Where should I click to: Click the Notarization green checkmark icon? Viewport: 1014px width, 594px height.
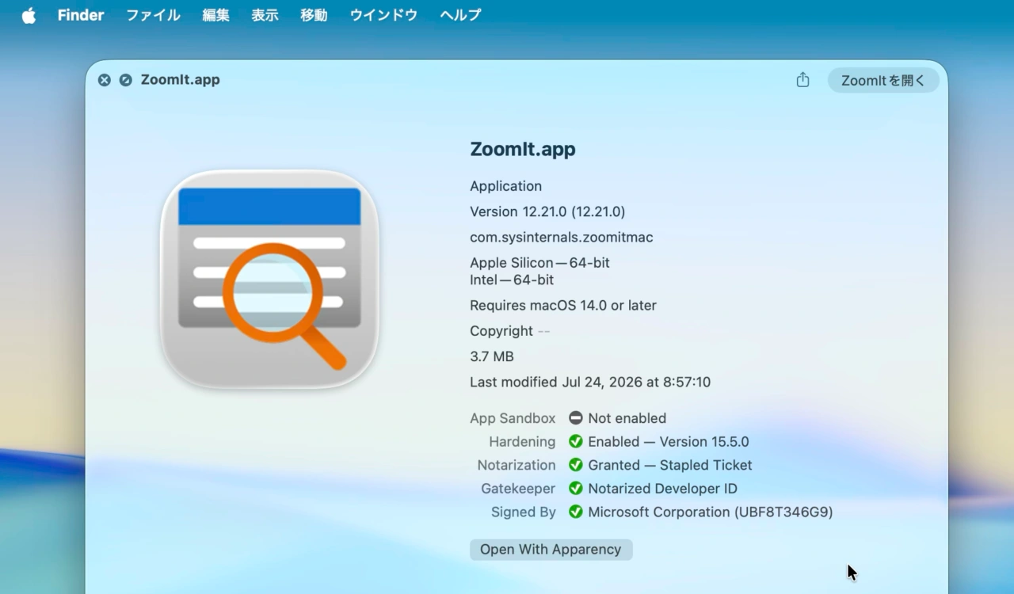click(x=576, y=465)
